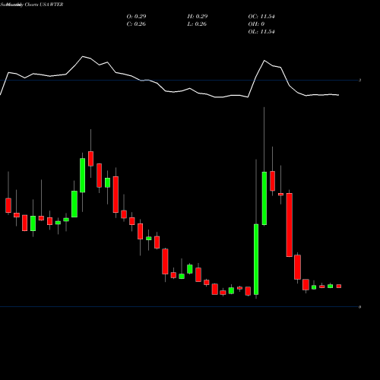Image resolution: width=380 pixels, height=380 pixels.
Task: Select the close value 'C: 0.26'
Action: (x=136, y=24)
